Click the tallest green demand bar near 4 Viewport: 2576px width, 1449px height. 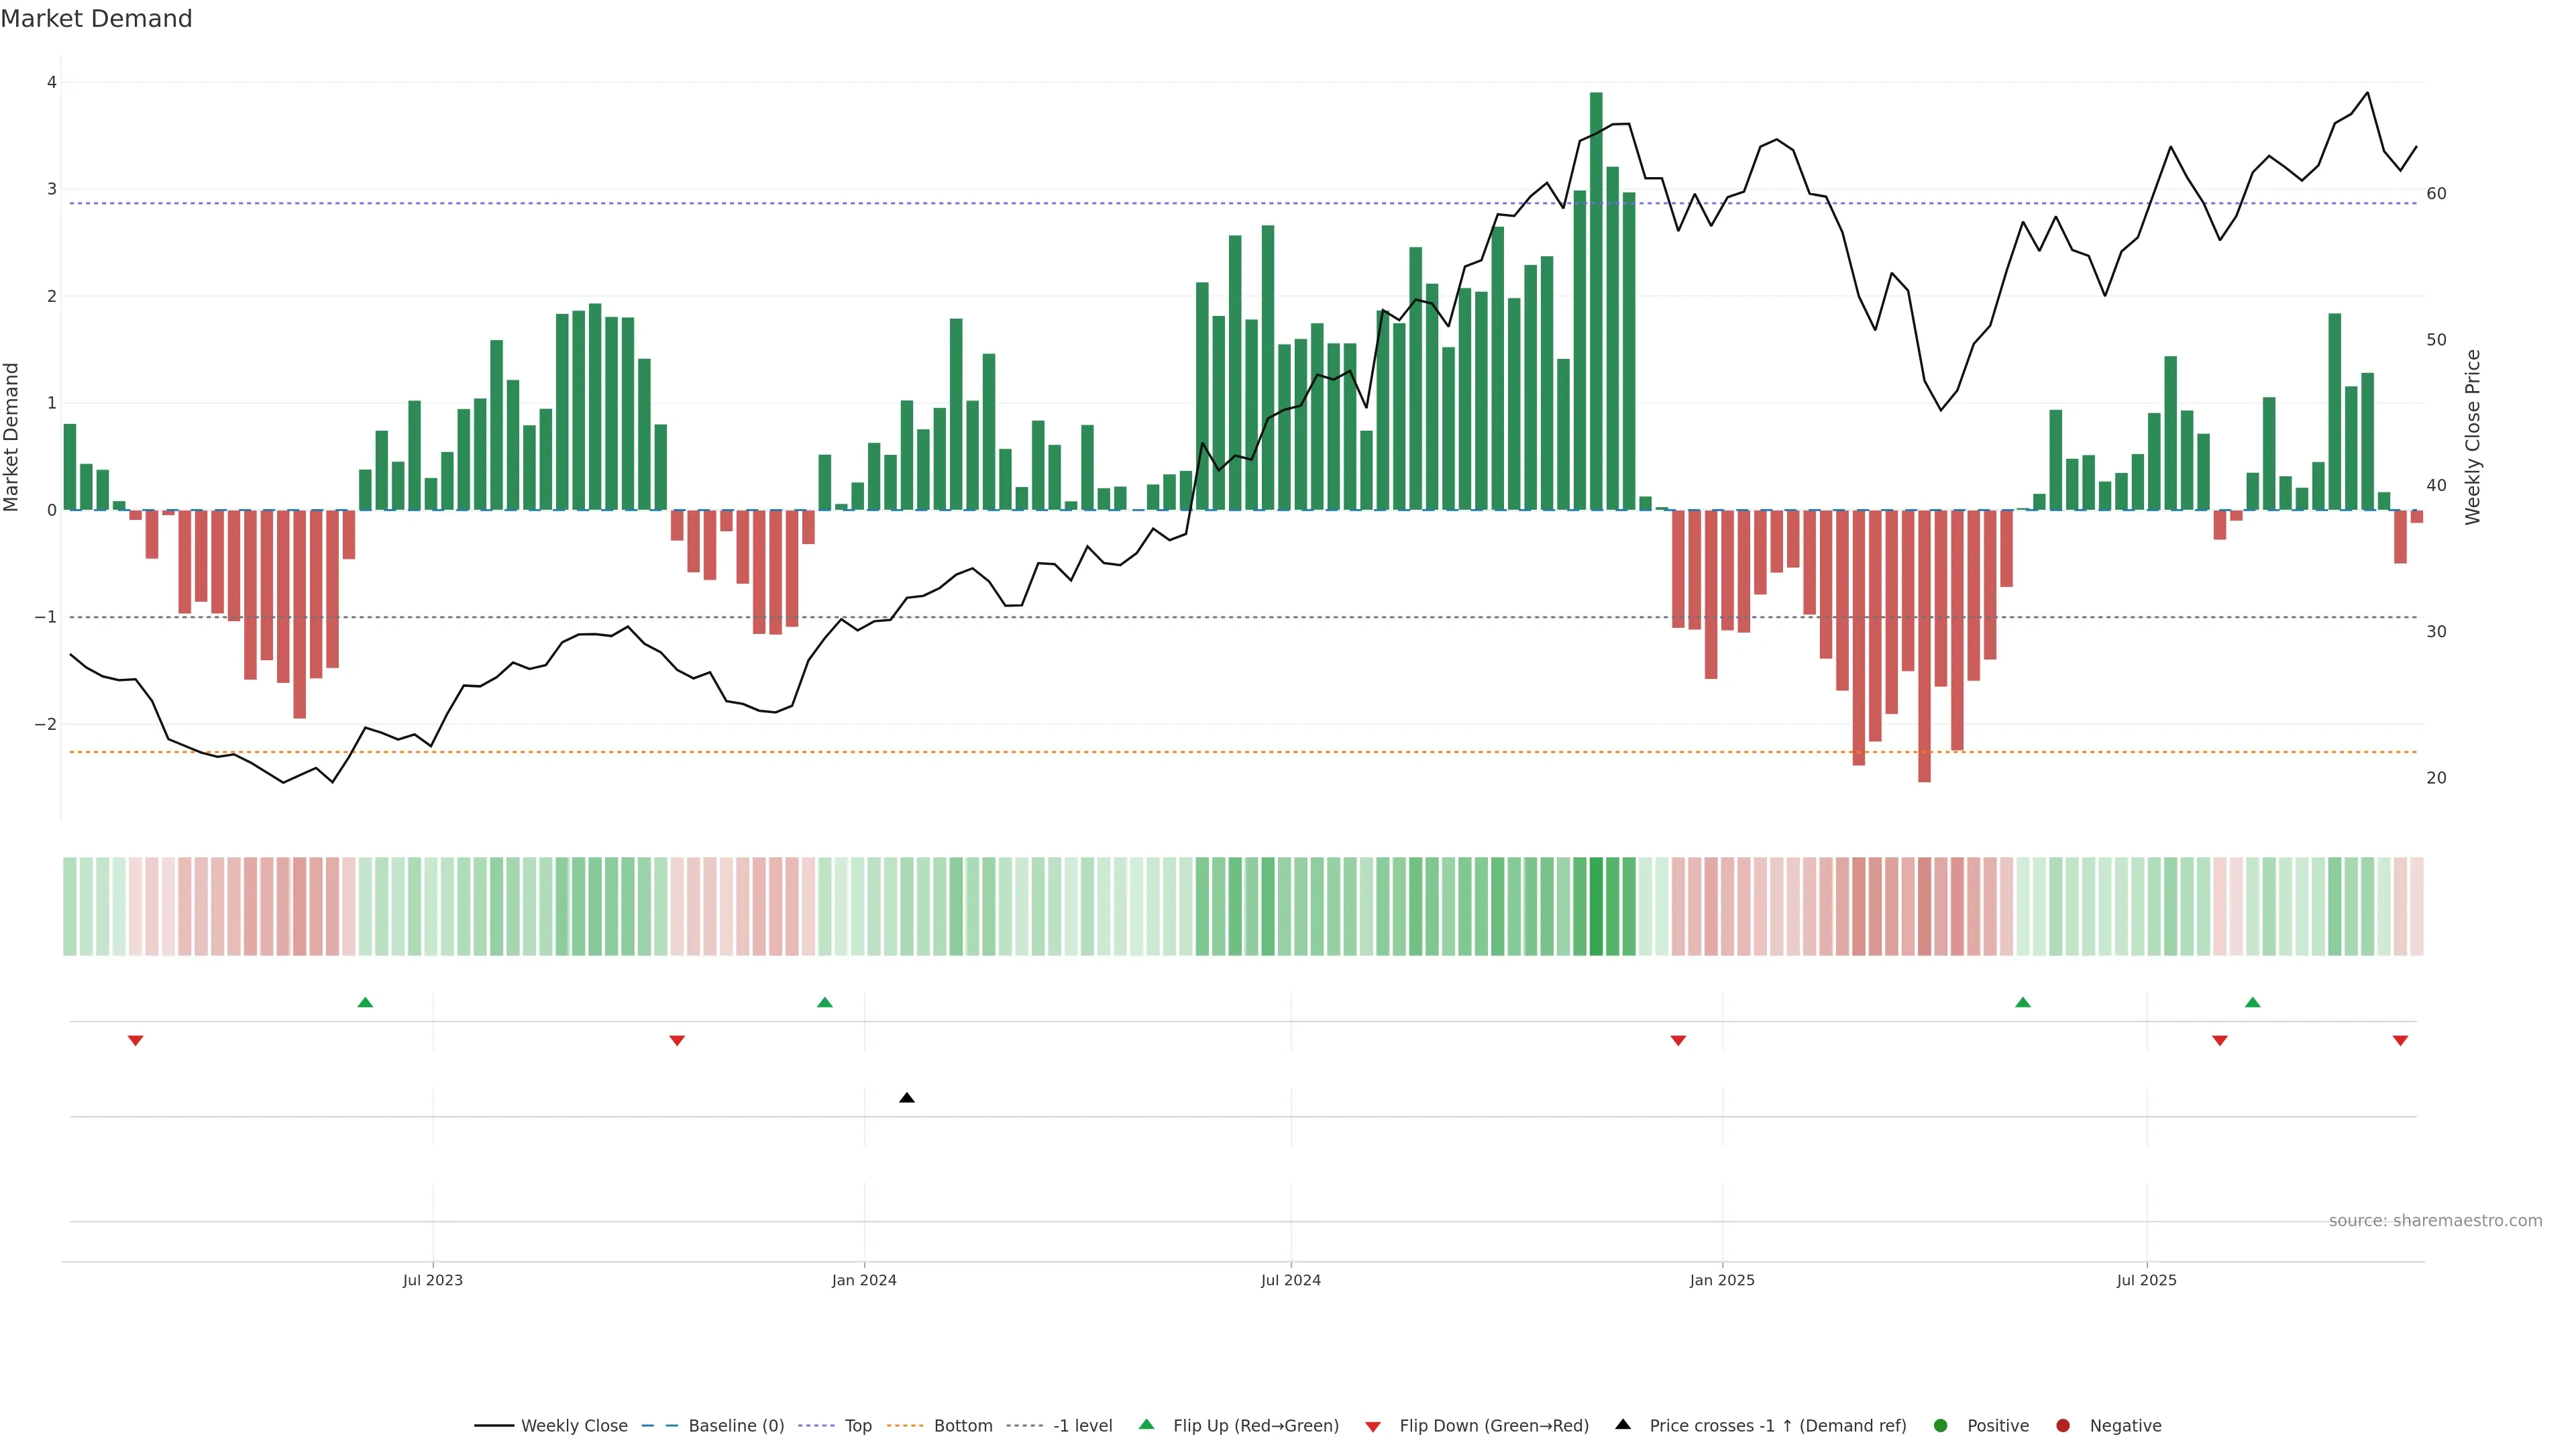click(x=1596, y=300)
